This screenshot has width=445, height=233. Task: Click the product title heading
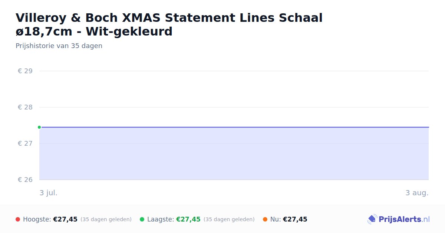coord(169,24)
